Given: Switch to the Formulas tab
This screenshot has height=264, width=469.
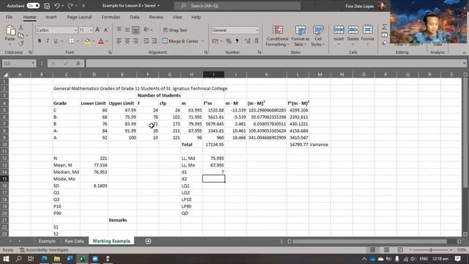Looking at the screenshot, I should (x=111, y=17).
